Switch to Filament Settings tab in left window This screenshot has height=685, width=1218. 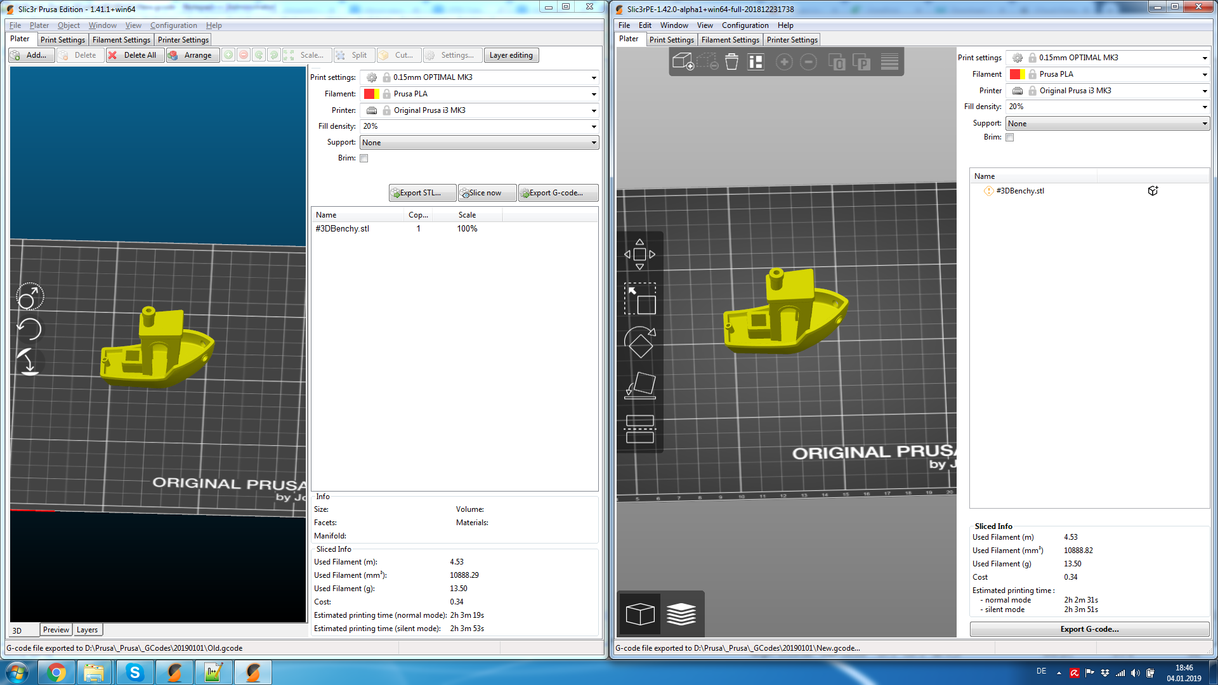121,40
